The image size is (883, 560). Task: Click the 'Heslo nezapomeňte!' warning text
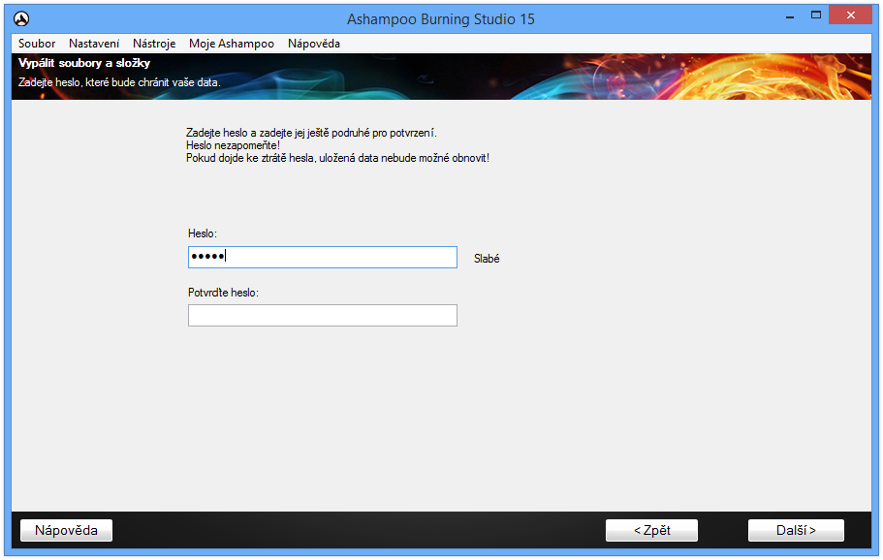pos(233,145)
